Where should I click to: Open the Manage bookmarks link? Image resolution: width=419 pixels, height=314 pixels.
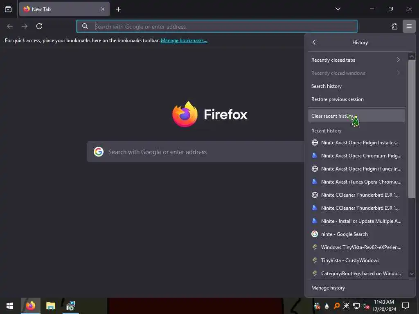pos(184,40)
